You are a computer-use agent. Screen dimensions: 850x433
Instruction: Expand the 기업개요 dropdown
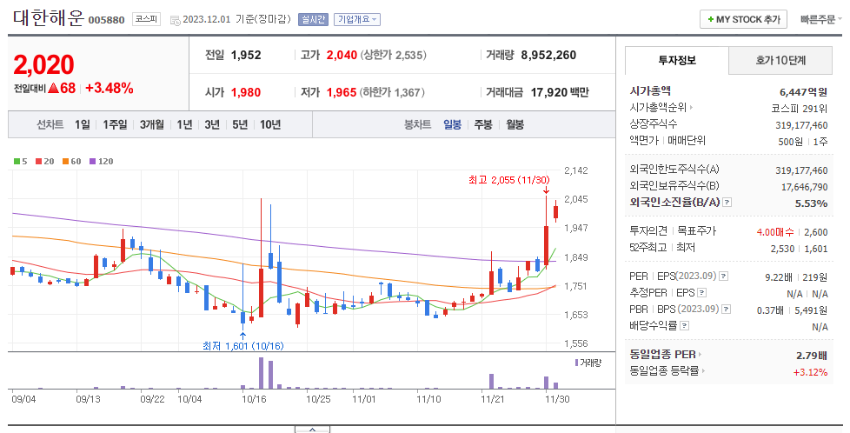click(357, 19)
